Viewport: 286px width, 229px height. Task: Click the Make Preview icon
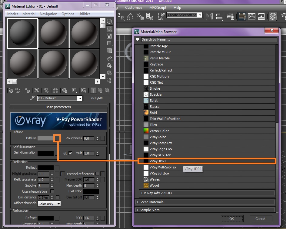[109, 58]
